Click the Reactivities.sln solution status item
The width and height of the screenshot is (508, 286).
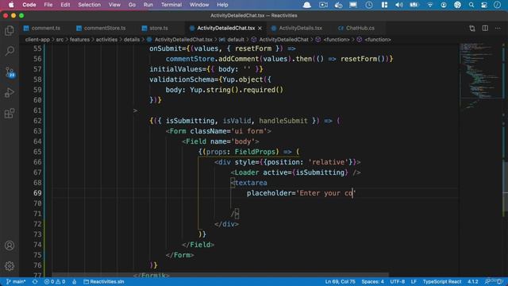[104, 281]
